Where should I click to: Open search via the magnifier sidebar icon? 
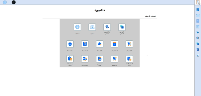pyautogui.click(x=198, y=38)
